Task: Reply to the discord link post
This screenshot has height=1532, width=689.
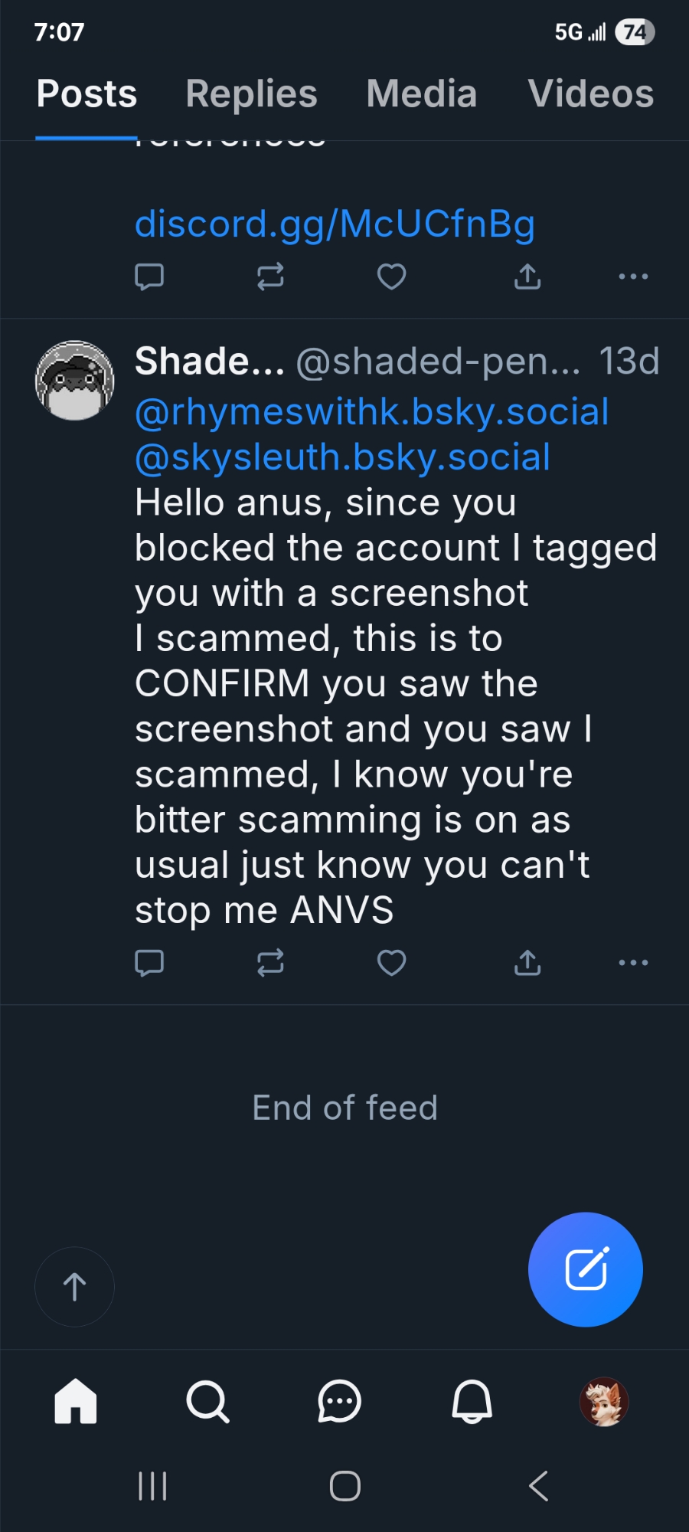Action: (x=149, y=277)
